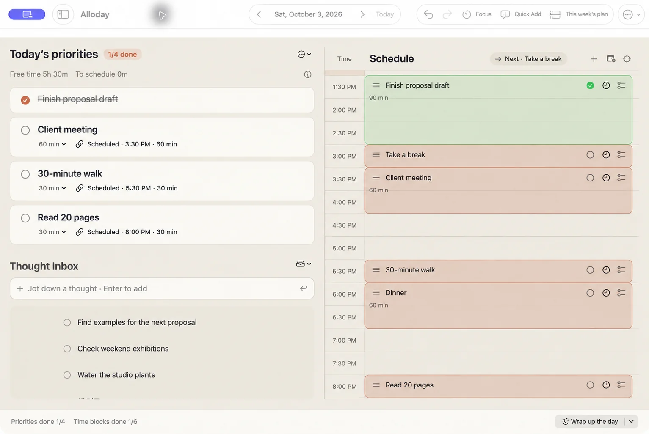The height and width of the screenshot is (434, 649).
Task: Click the undo arrow icon
Action: [428, 14]
